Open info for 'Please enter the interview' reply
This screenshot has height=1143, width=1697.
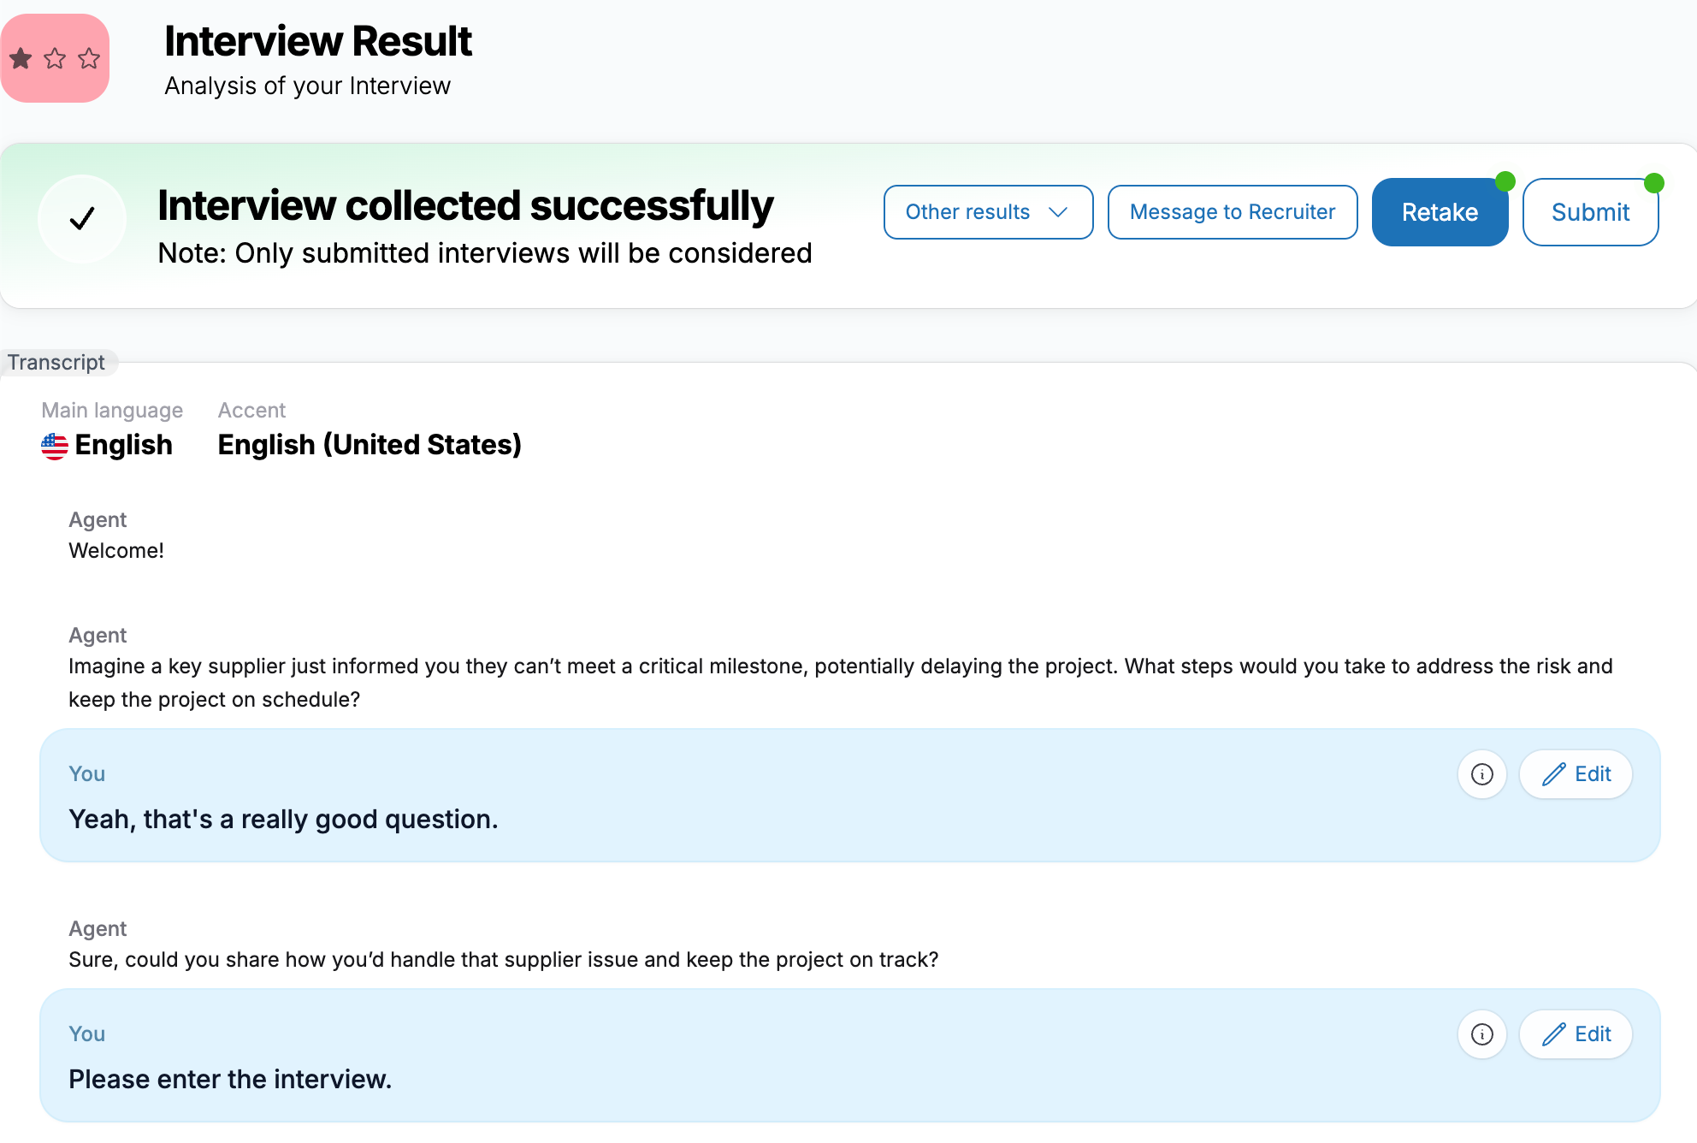tap(1482, 1034)
